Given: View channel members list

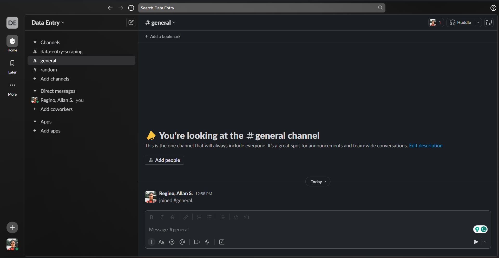Looking at the screenshot, I should click(x=436, y=23).
